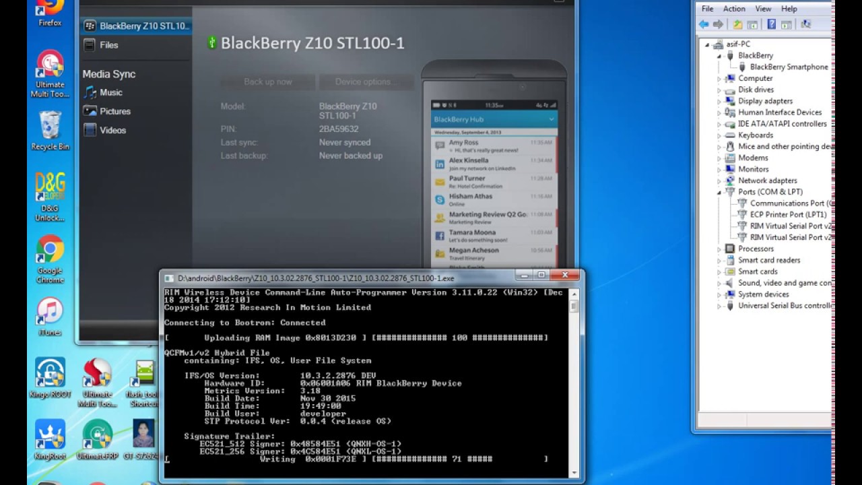
Task: Select ECP Printer Port (LPT1) entry
Action: click(788, 214)
